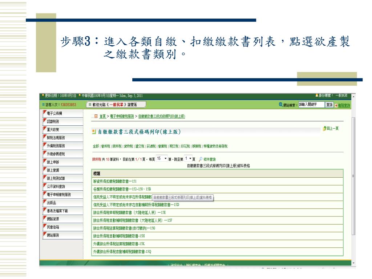Screen dimensions: 372x279
Task: Click the 身份導覽 person icon
Action: [x=317, y=96]
